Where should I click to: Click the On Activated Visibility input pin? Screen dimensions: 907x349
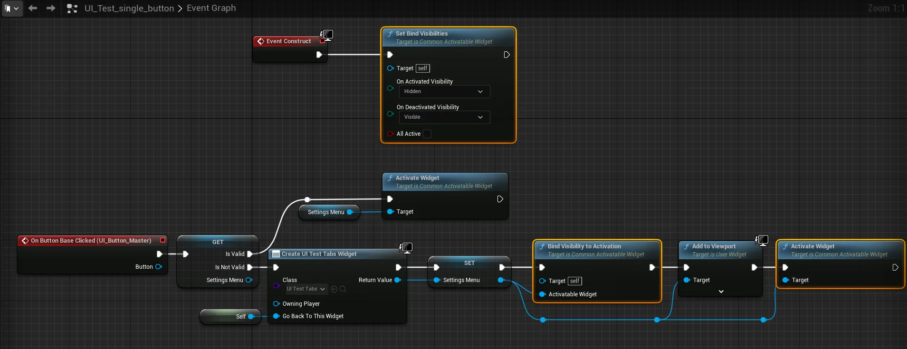(391, 88)
